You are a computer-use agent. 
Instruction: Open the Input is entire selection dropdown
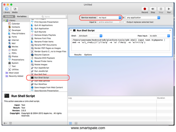[109, 22]
